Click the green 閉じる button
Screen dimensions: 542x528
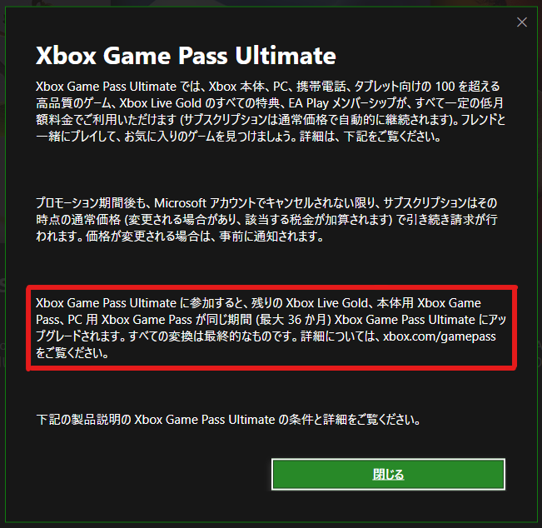388,475
